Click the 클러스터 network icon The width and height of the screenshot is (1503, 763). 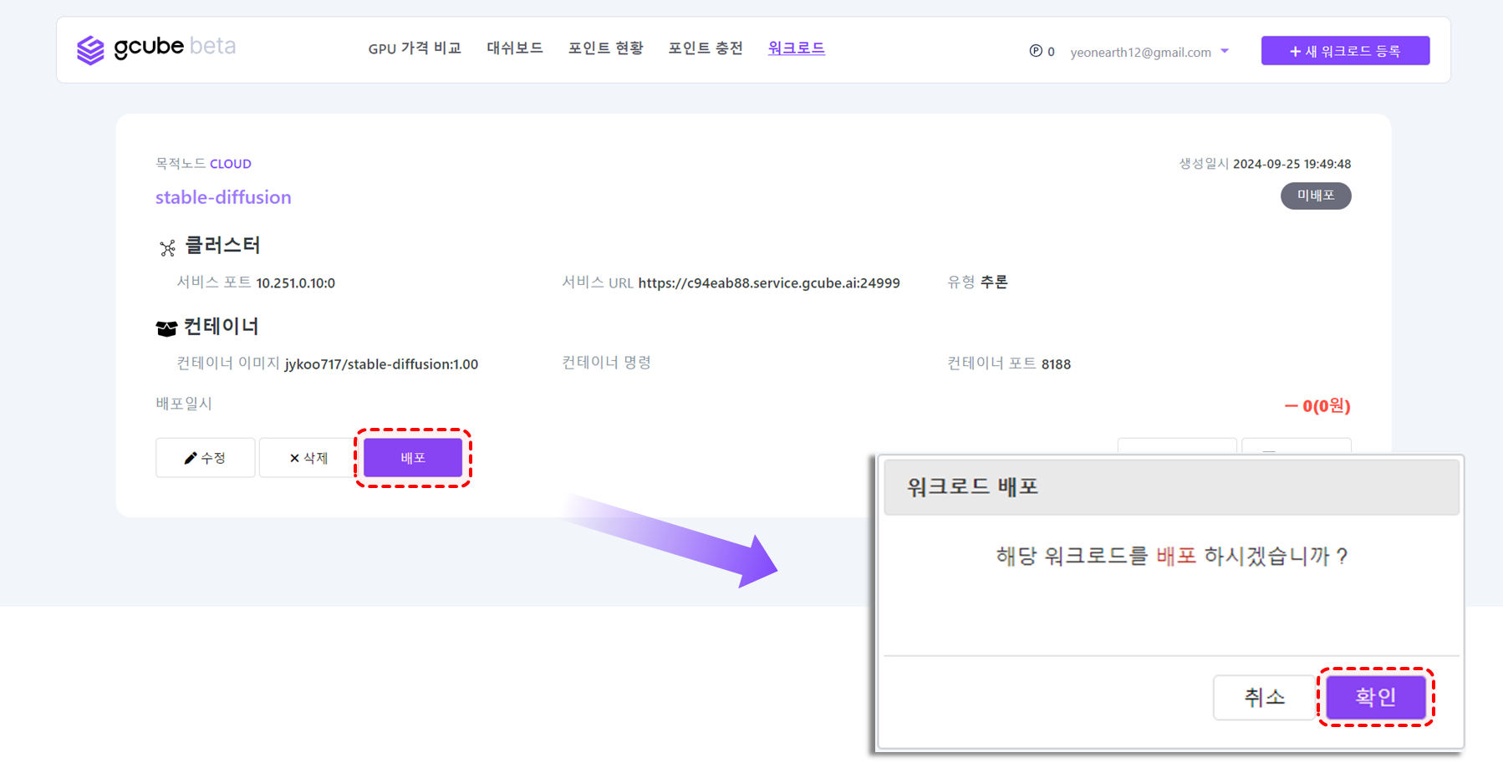(167, 247)
